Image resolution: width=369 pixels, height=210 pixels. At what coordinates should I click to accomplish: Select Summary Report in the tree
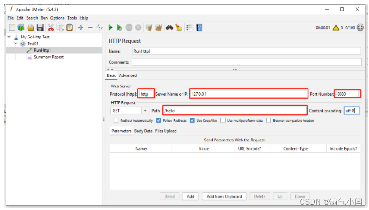(49, 57)
